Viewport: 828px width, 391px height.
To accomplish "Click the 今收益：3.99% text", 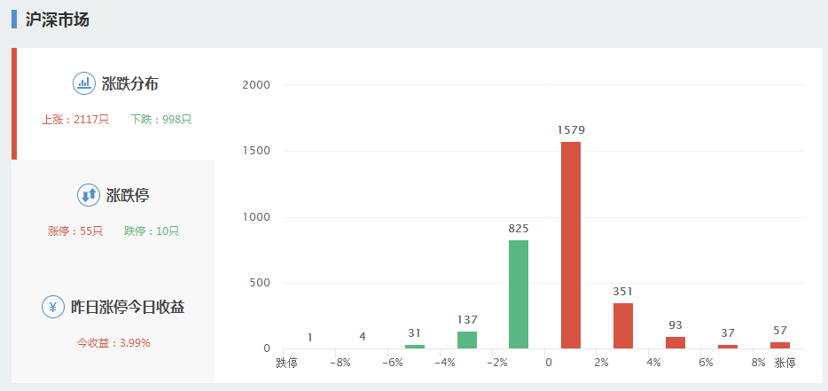I will click(113, 343).
